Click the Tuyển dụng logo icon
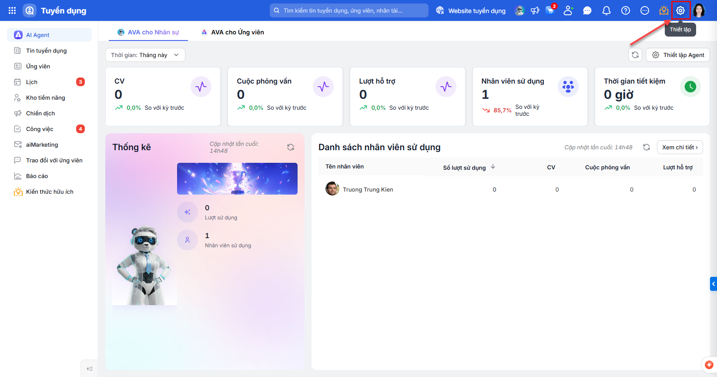The image size is (717, 377). tap(30, 10)
